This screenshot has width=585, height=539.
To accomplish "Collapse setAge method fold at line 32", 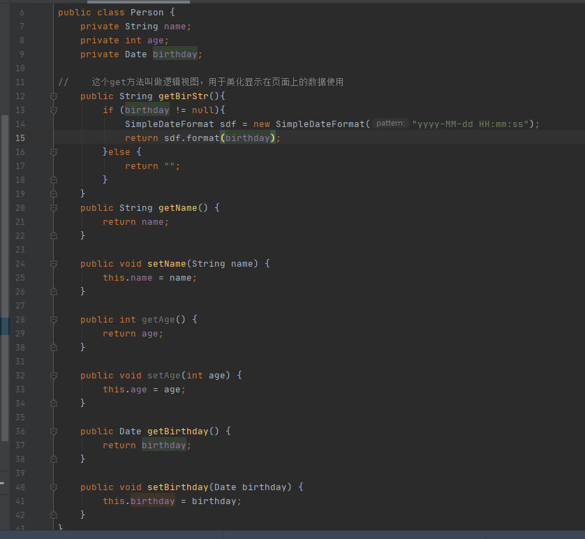I will click(53, 376).
